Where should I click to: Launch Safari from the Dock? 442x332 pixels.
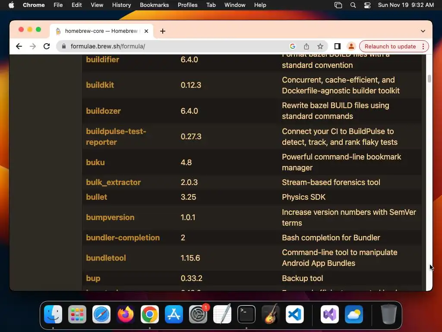pos(101,314)
